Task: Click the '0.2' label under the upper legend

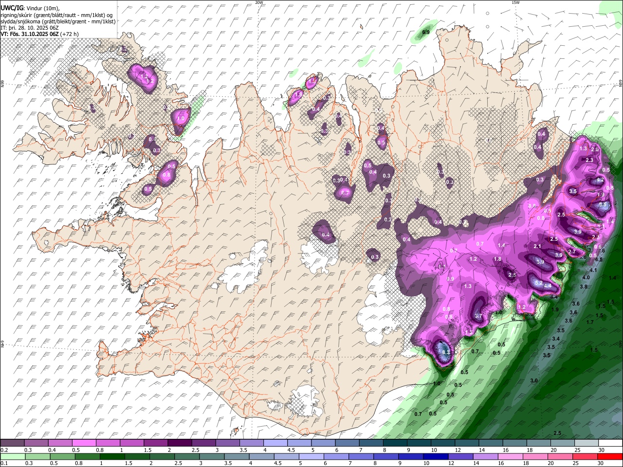Action: [4, 450]
